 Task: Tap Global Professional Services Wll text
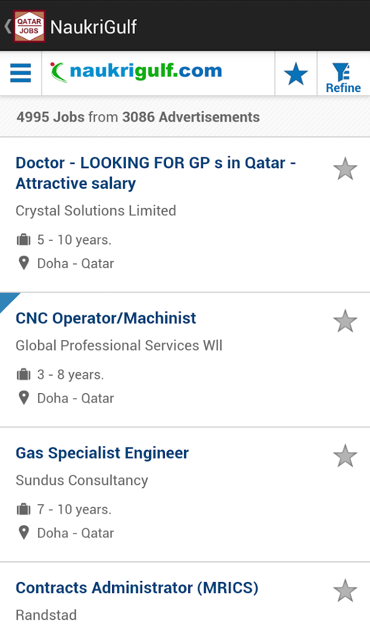[119, 345]
